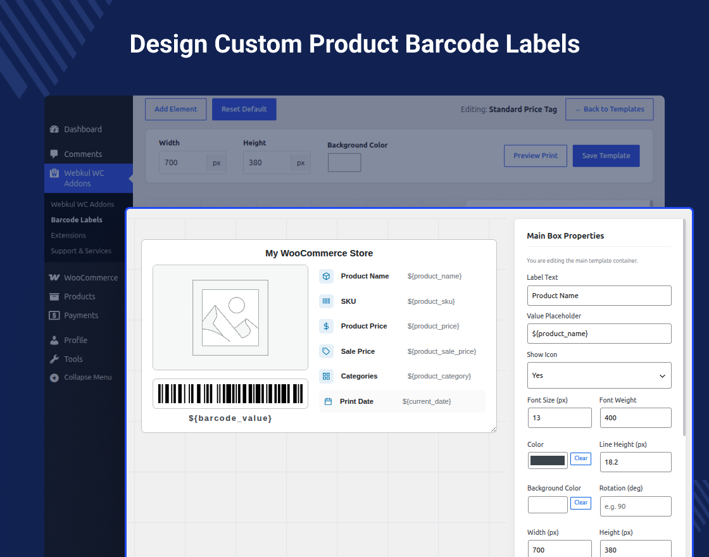Open the template Background Color swatch in toolbar
Viewport: 709px width, 557px height.
click(344, 163)
